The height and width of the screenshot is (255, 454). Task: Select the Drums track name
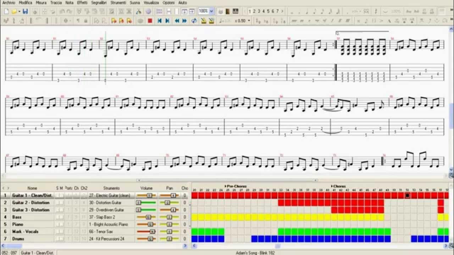click(18, 239)
